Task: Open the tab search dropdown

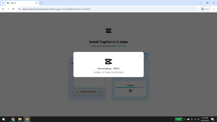Action: [x=3, y=3]
